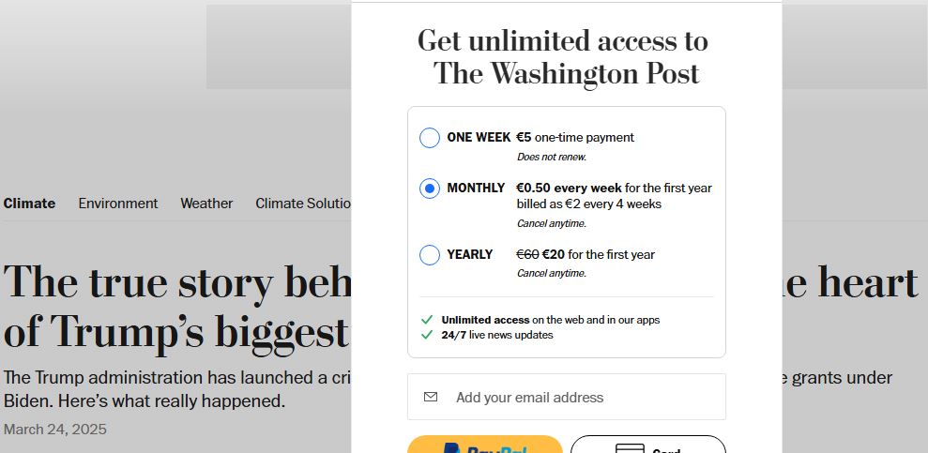
Task: Click the checkmark beside 24/7 live news
Action: coord(427,335)
